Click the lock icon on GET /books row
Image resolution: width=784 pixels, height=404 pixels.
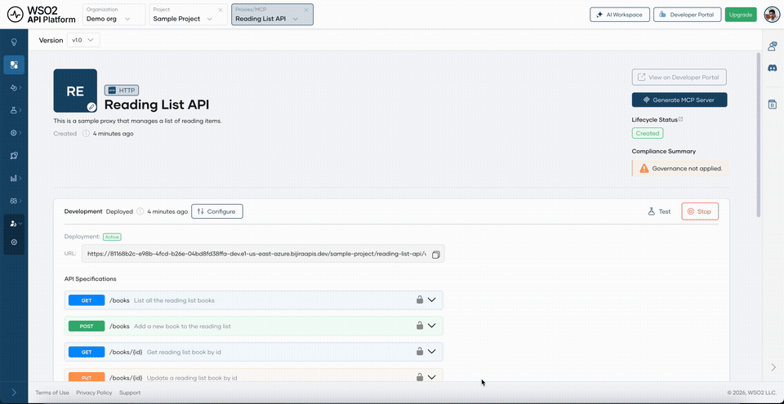420,300
